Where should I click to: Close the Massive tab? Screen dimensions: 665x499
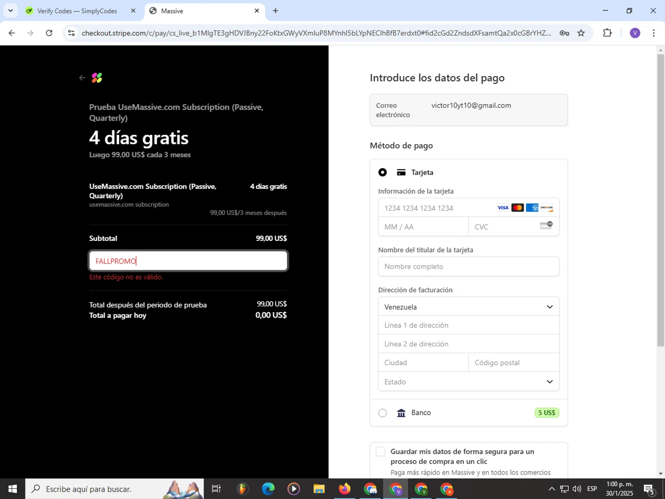coord(257,11)
